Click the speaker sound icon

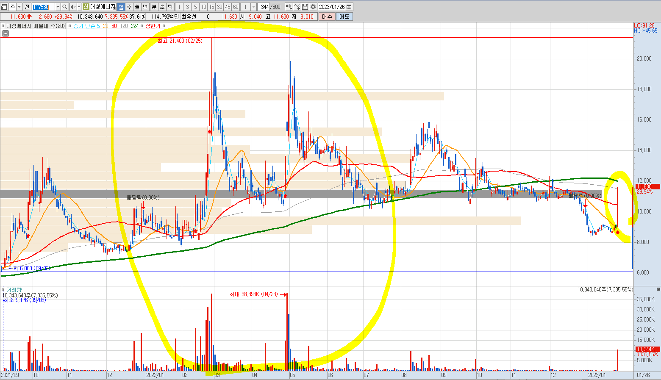pyautogui.click(x=73, y=7)
